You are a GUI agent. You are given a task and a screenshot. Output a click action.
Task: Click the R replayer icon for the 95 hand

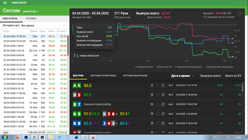[x=152, y=95]
